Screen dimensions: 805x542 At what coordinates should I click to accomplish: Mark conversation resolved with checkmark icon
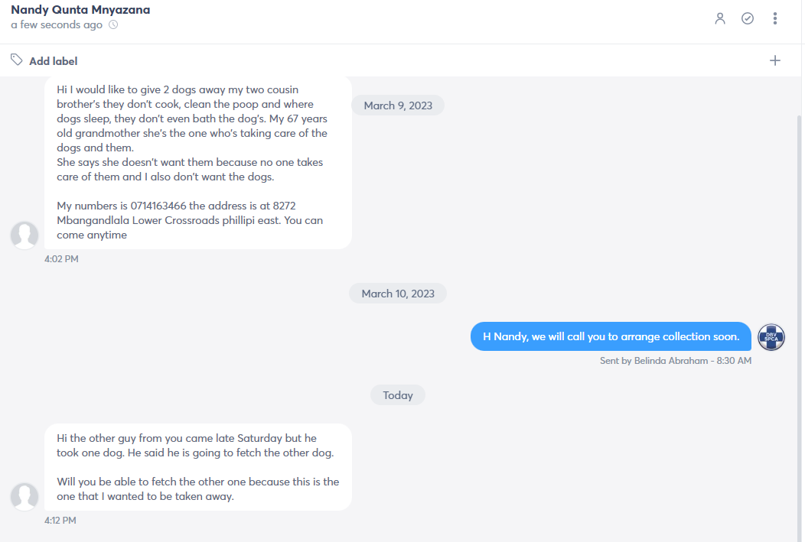(748, 18)
